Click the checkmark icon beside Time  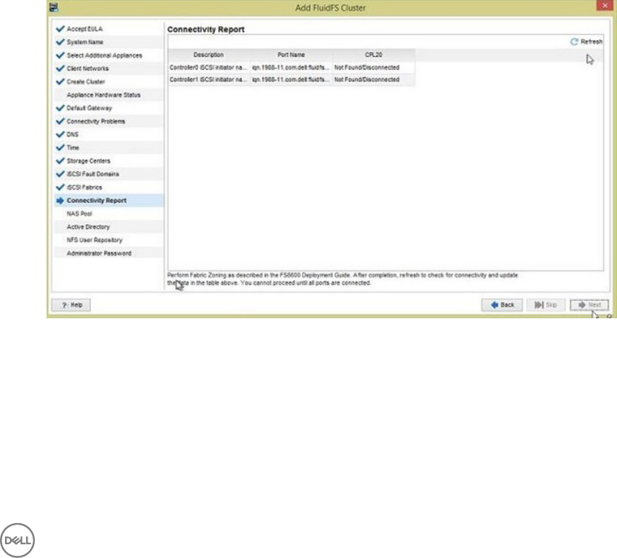[60, 147]
